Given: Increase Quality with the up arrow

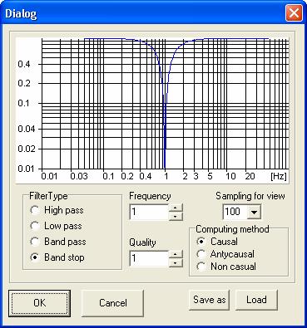Looking at the screenshot, I should pos(176,255).
